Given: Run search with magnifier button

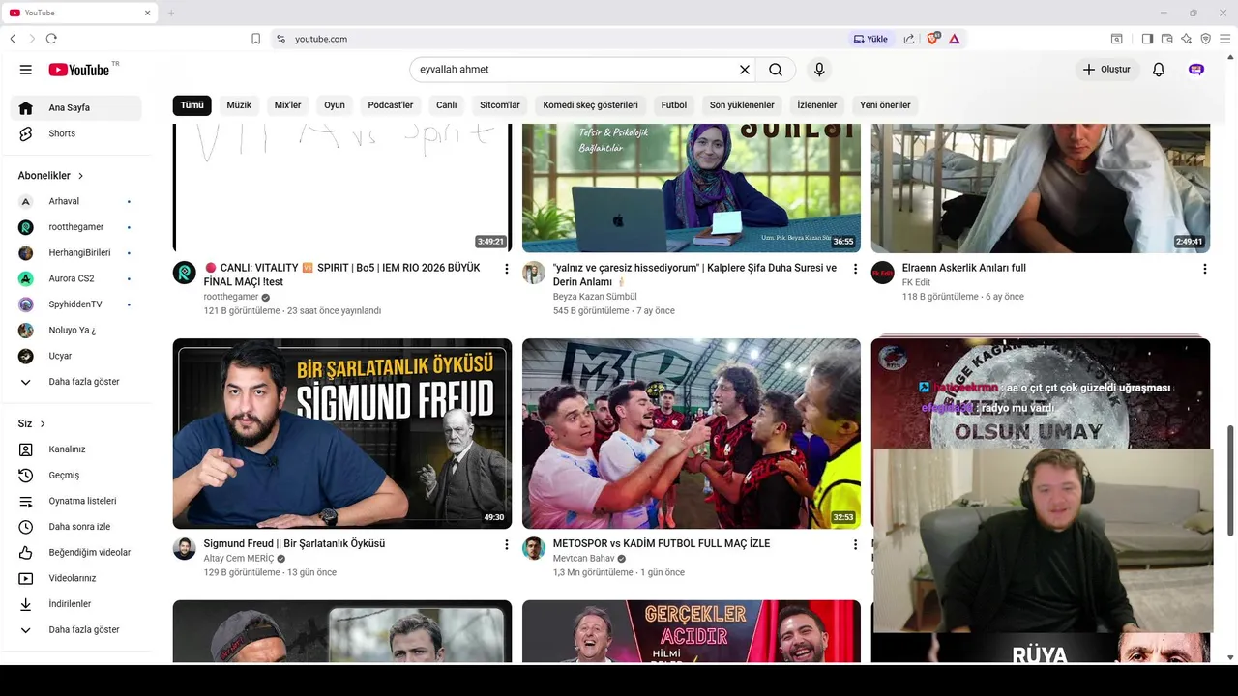Looking at the screenshot, I should click(x=776, y=70).
